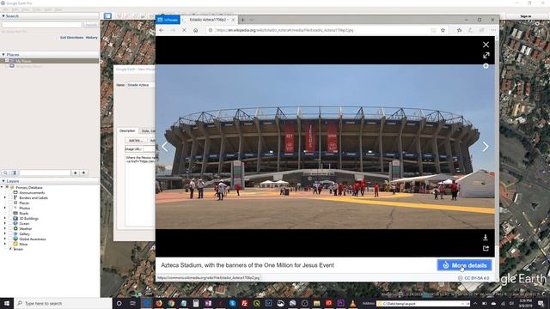The width and height of the screenshot is (550, 309).
Task: Select the Estadio Azteca browser tab
Action: coord(208,20)
